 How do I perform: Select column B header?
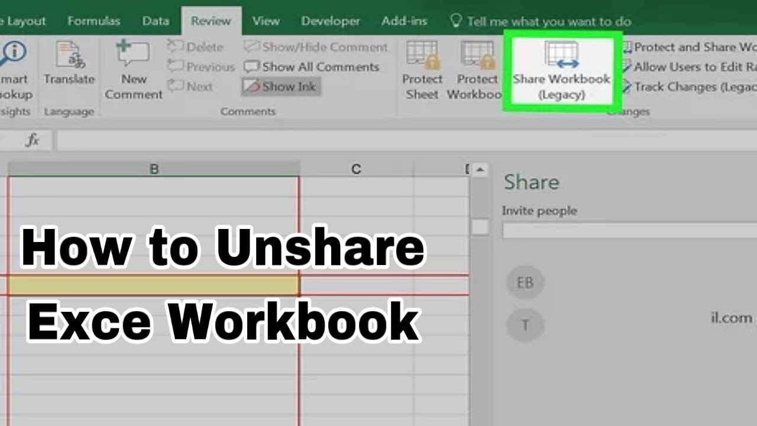point(154,169)
